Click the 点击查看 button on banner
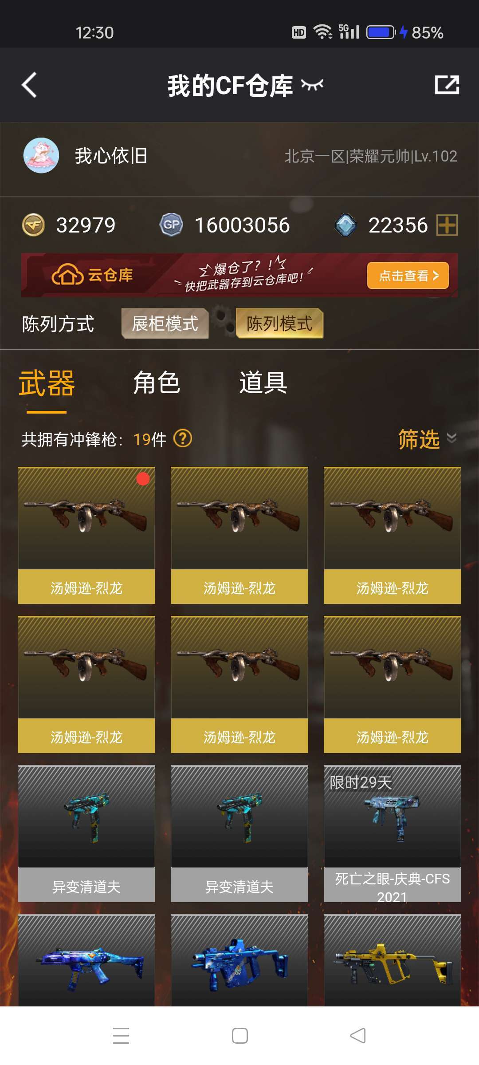479x1065 pixels. coord(408,276)
